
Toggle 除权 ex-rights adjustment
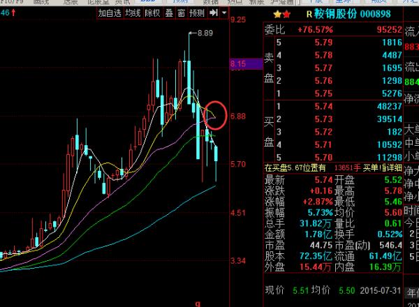[x=152, y=13]
